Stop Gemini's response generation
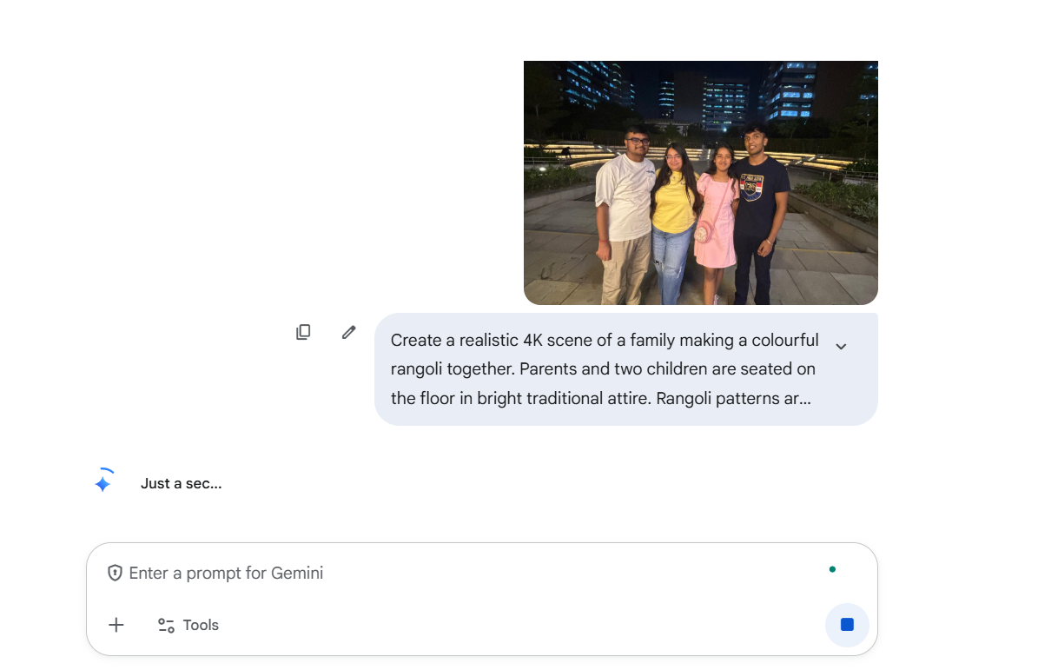The image size is (1038, 670). (x=847, y=625)
